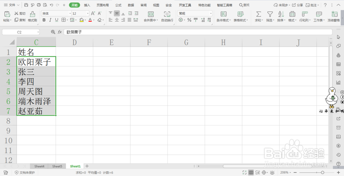Click 冻结窗格 freeze panes

[334, 16]
